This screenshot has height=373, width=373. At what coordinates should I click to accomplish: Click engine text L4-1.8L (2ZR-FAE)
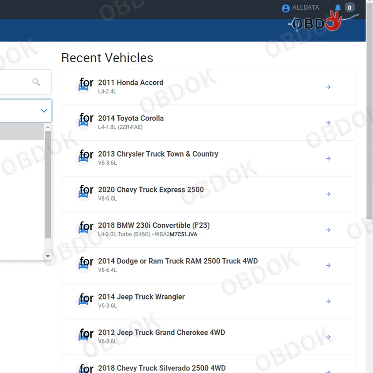point(120,127)
